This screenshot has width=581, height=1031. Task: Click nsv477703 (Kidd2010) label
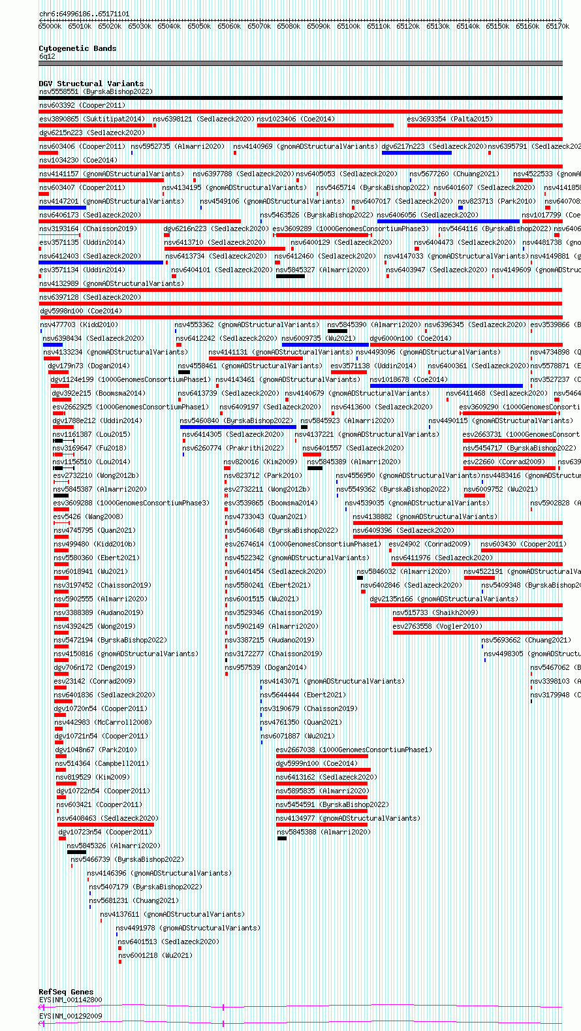coord(79,325)
